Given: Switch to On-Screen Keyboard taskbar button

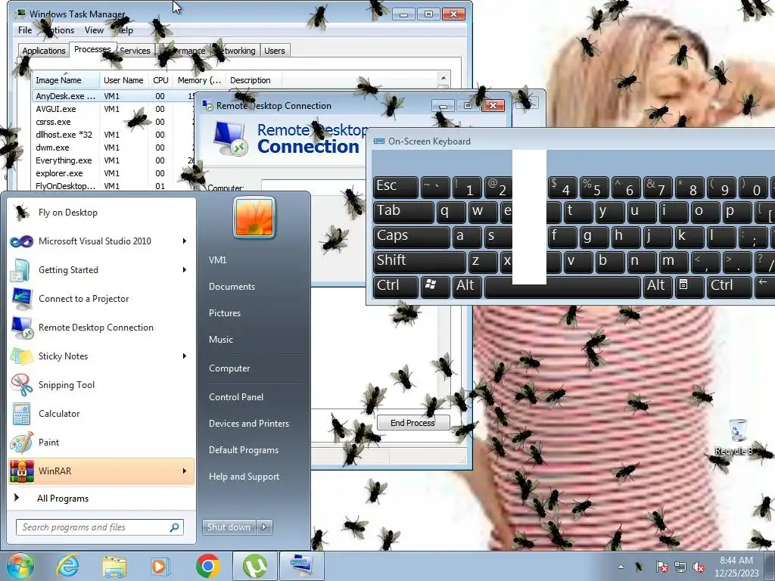Looking at the screenshot, I should [302, 566].
